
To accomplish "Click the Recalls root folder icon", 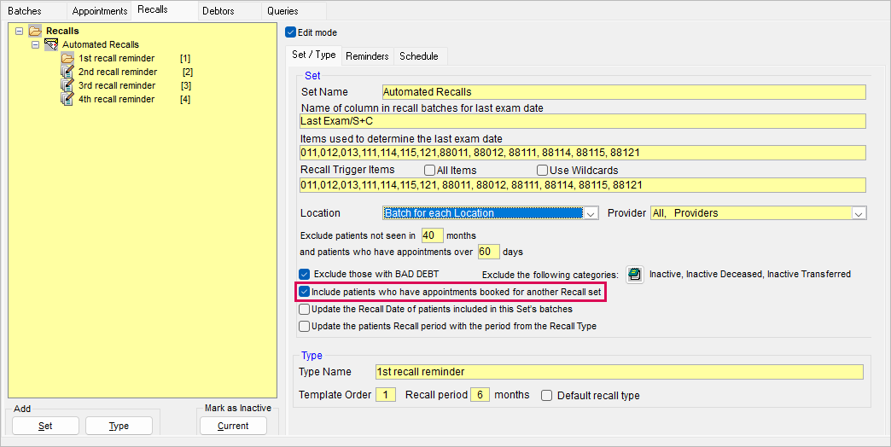I will (35, 32).
